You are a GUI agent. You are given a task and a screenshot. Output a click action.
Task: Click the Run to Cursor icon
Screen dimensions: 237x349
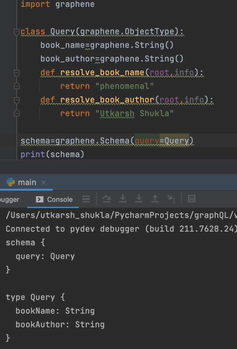(x=171, y=199)
